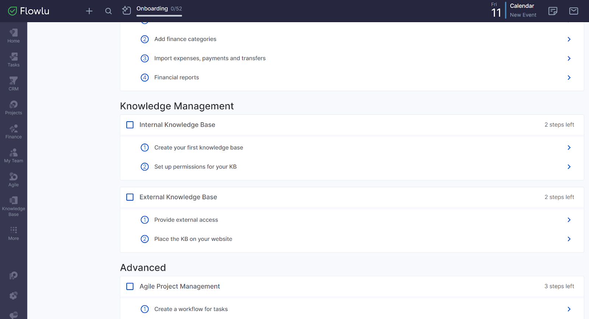Open Agile module in sidebar
Viewport: 589px width, 319px height.
(x=14, y=179)
